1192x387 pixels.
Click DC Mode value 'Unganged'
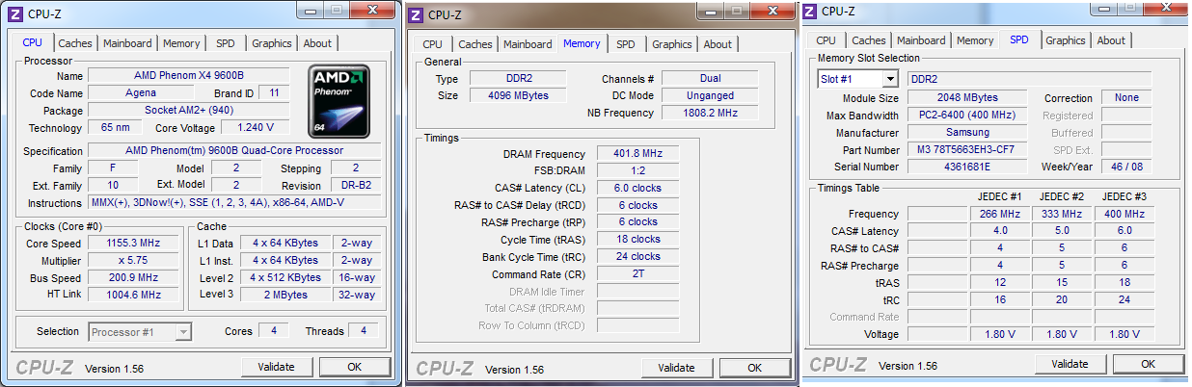tap(710, 95)
